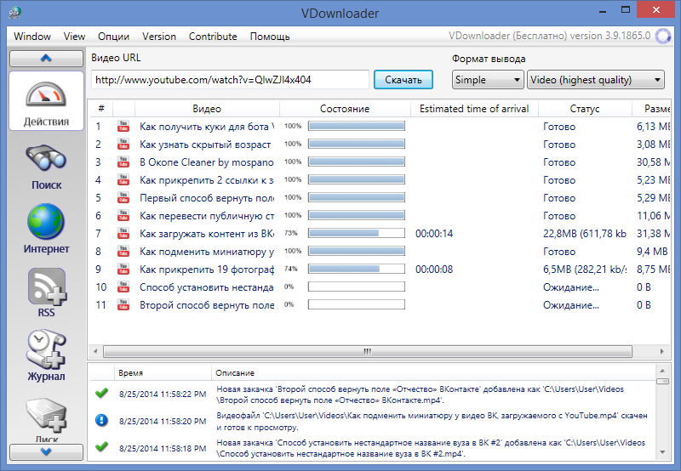Open the Contribute menu
Viewport: 681px width, 471px height.
tap(213, 37)
